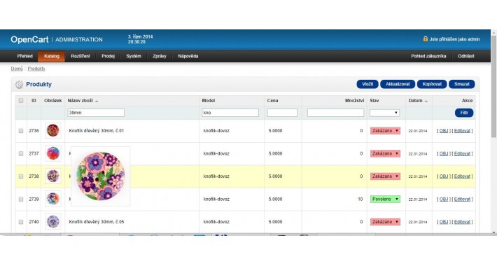
Task: Check the checkbox for product 2739
Action: (x=21, y=199)
